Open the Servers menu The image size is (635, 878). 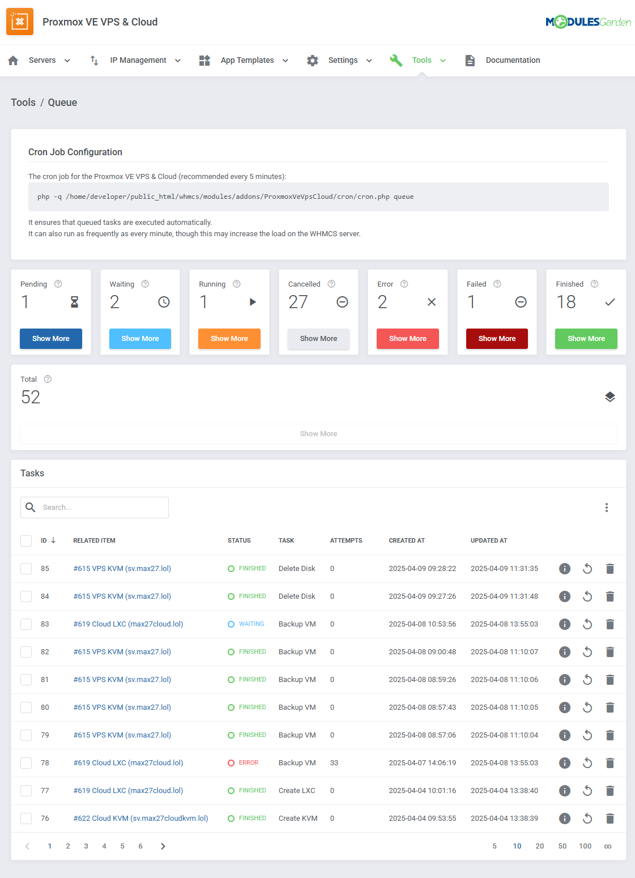pyautogui.click(x=42, y=60)
